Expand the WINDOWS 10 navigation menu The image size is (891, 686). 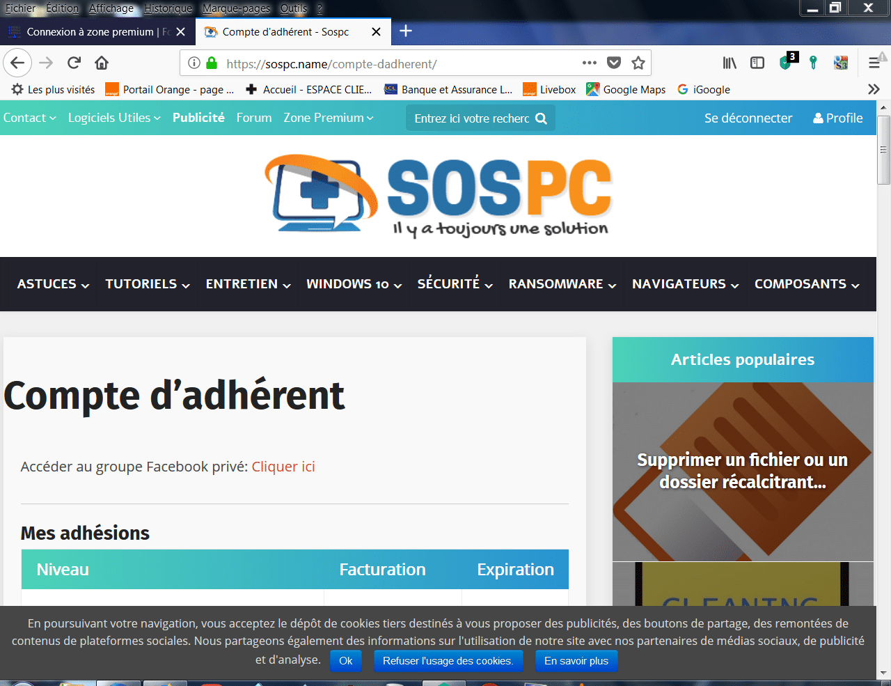354,284
